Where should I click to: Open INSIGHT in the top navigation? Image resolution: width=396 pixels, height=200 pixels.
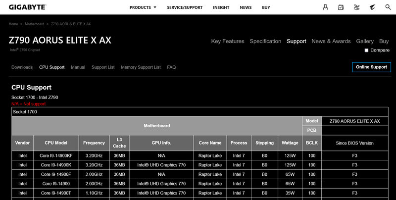221,7
